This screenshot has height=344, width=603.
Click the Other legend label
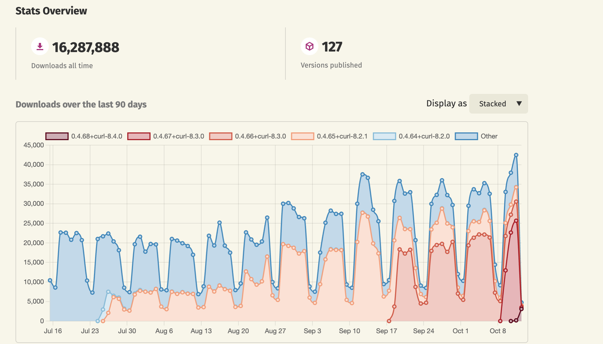(x=489, y=136)
